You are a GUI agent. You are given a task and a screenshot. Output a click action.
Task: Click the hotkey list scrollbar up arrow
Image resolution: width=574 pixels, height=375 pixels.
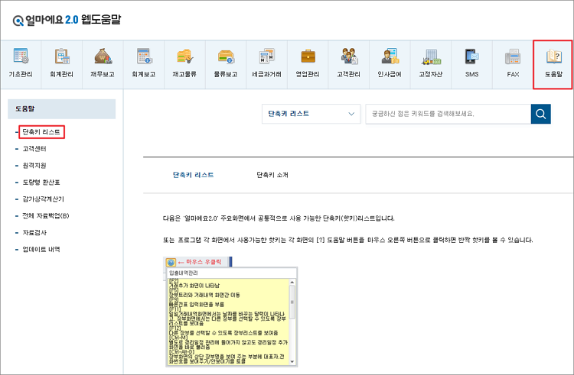pyautogui.click(x=292, y=283)
